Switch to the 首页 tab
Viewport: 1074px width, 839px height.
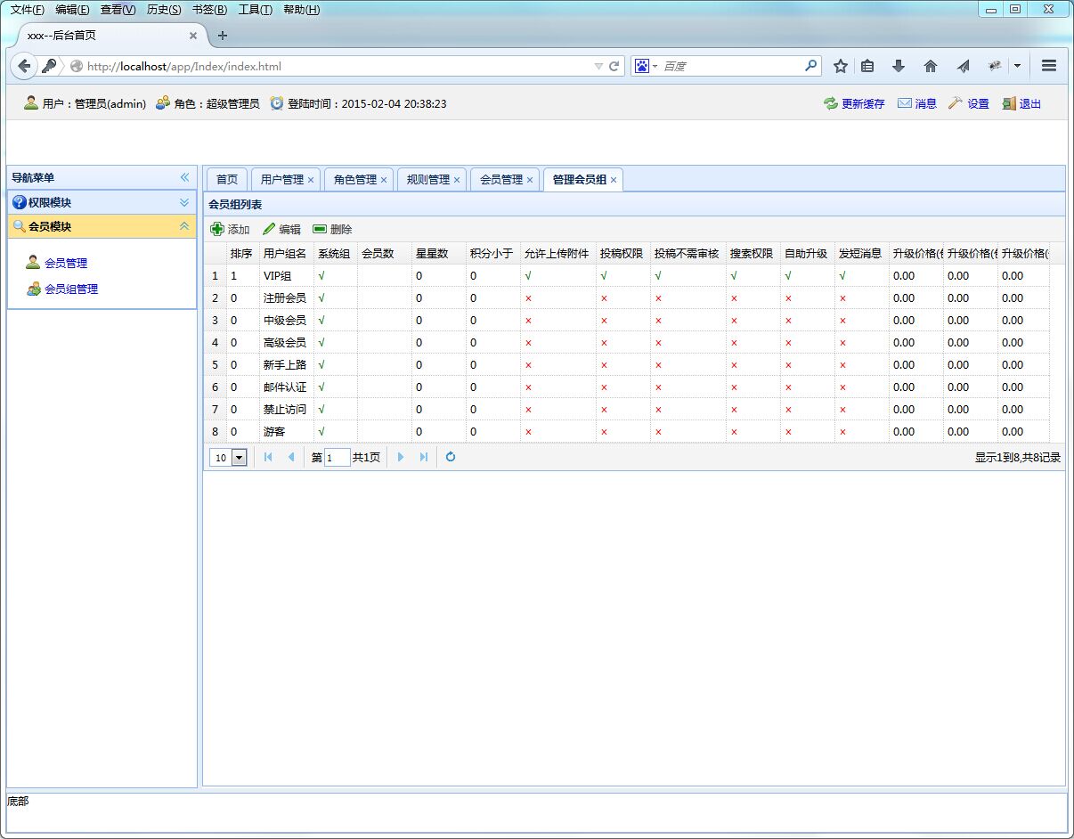click(227, 180)
